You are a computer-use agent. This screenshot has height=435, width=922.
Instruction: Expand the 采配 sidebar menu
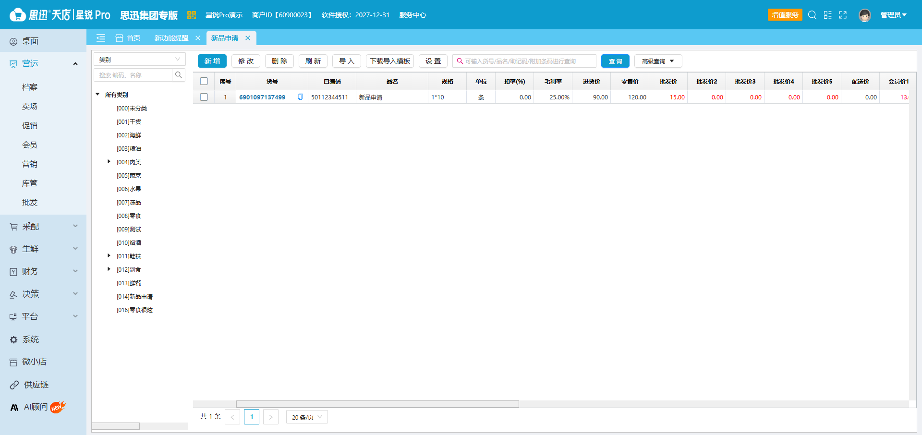(x=43, y=227)
